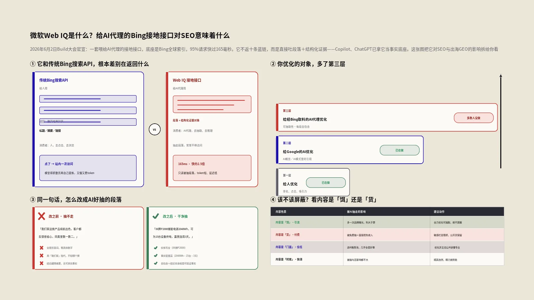This screenshot has width=534, height=300.
Task: Click the circular VS badge between the cards
Action: [155, 129]
